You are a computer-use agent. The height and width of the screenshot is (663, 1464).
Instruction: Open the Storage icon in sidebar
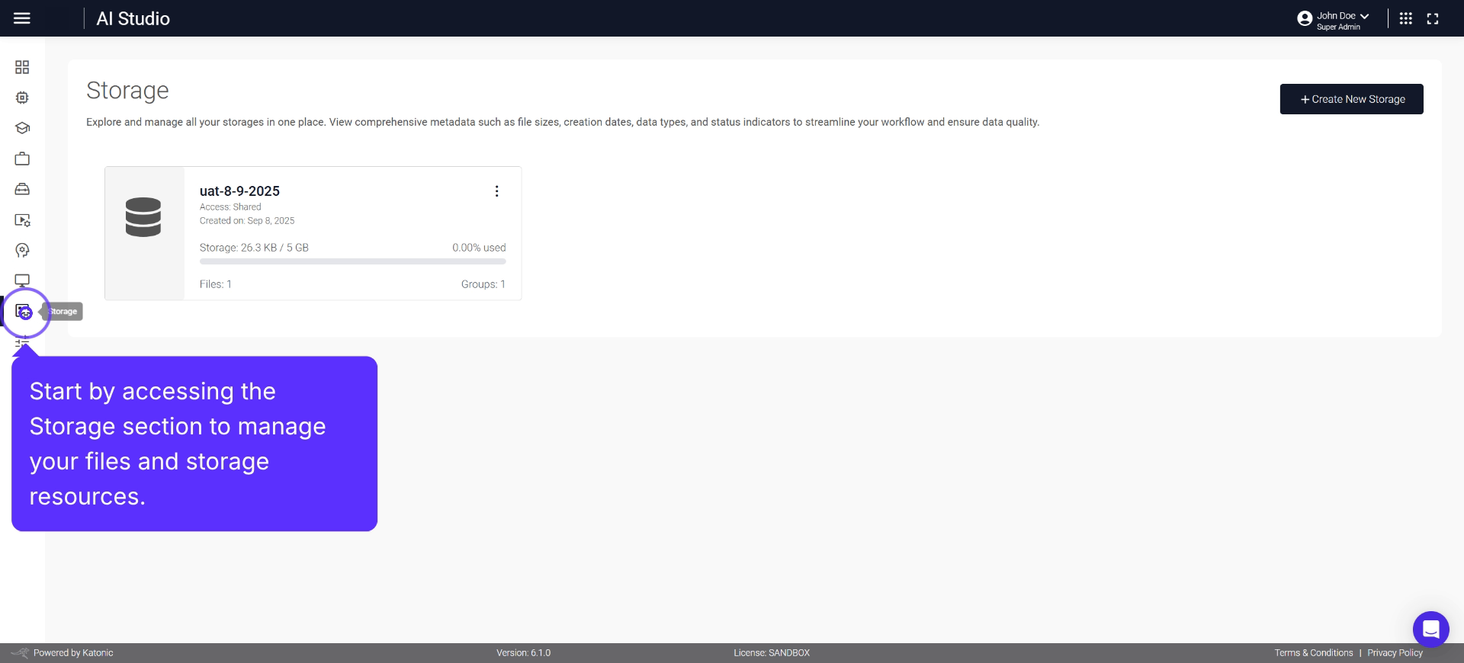(x=24, y=312)
